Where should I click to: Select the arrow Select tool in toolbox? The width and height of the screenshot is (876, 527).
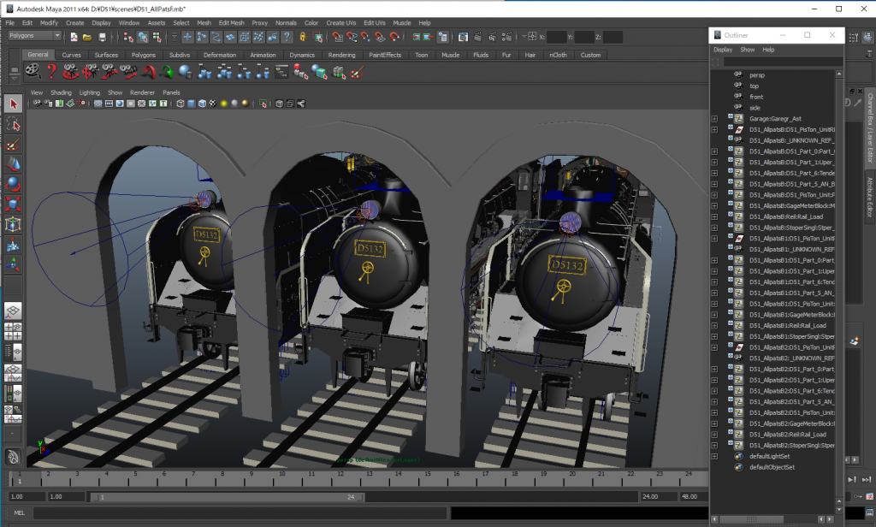14,104
